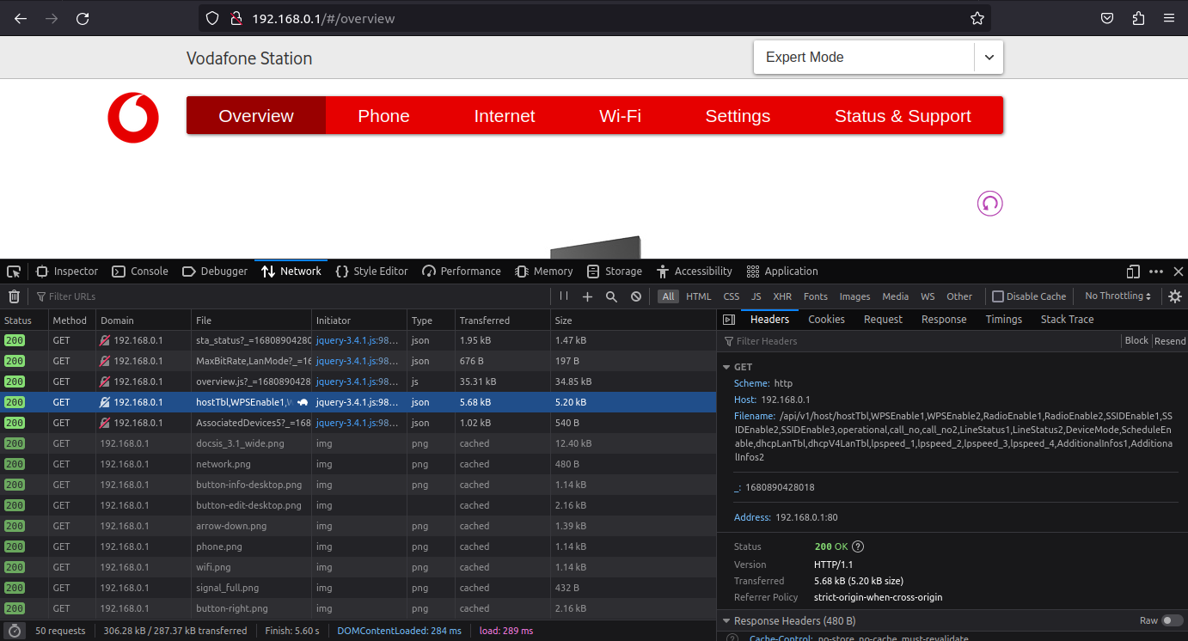Image resolution: width=1188 pixels, height=641 pixels.
Task: Open the Status & Support menu
Action: pyautogui.click(x=903, y=116)
